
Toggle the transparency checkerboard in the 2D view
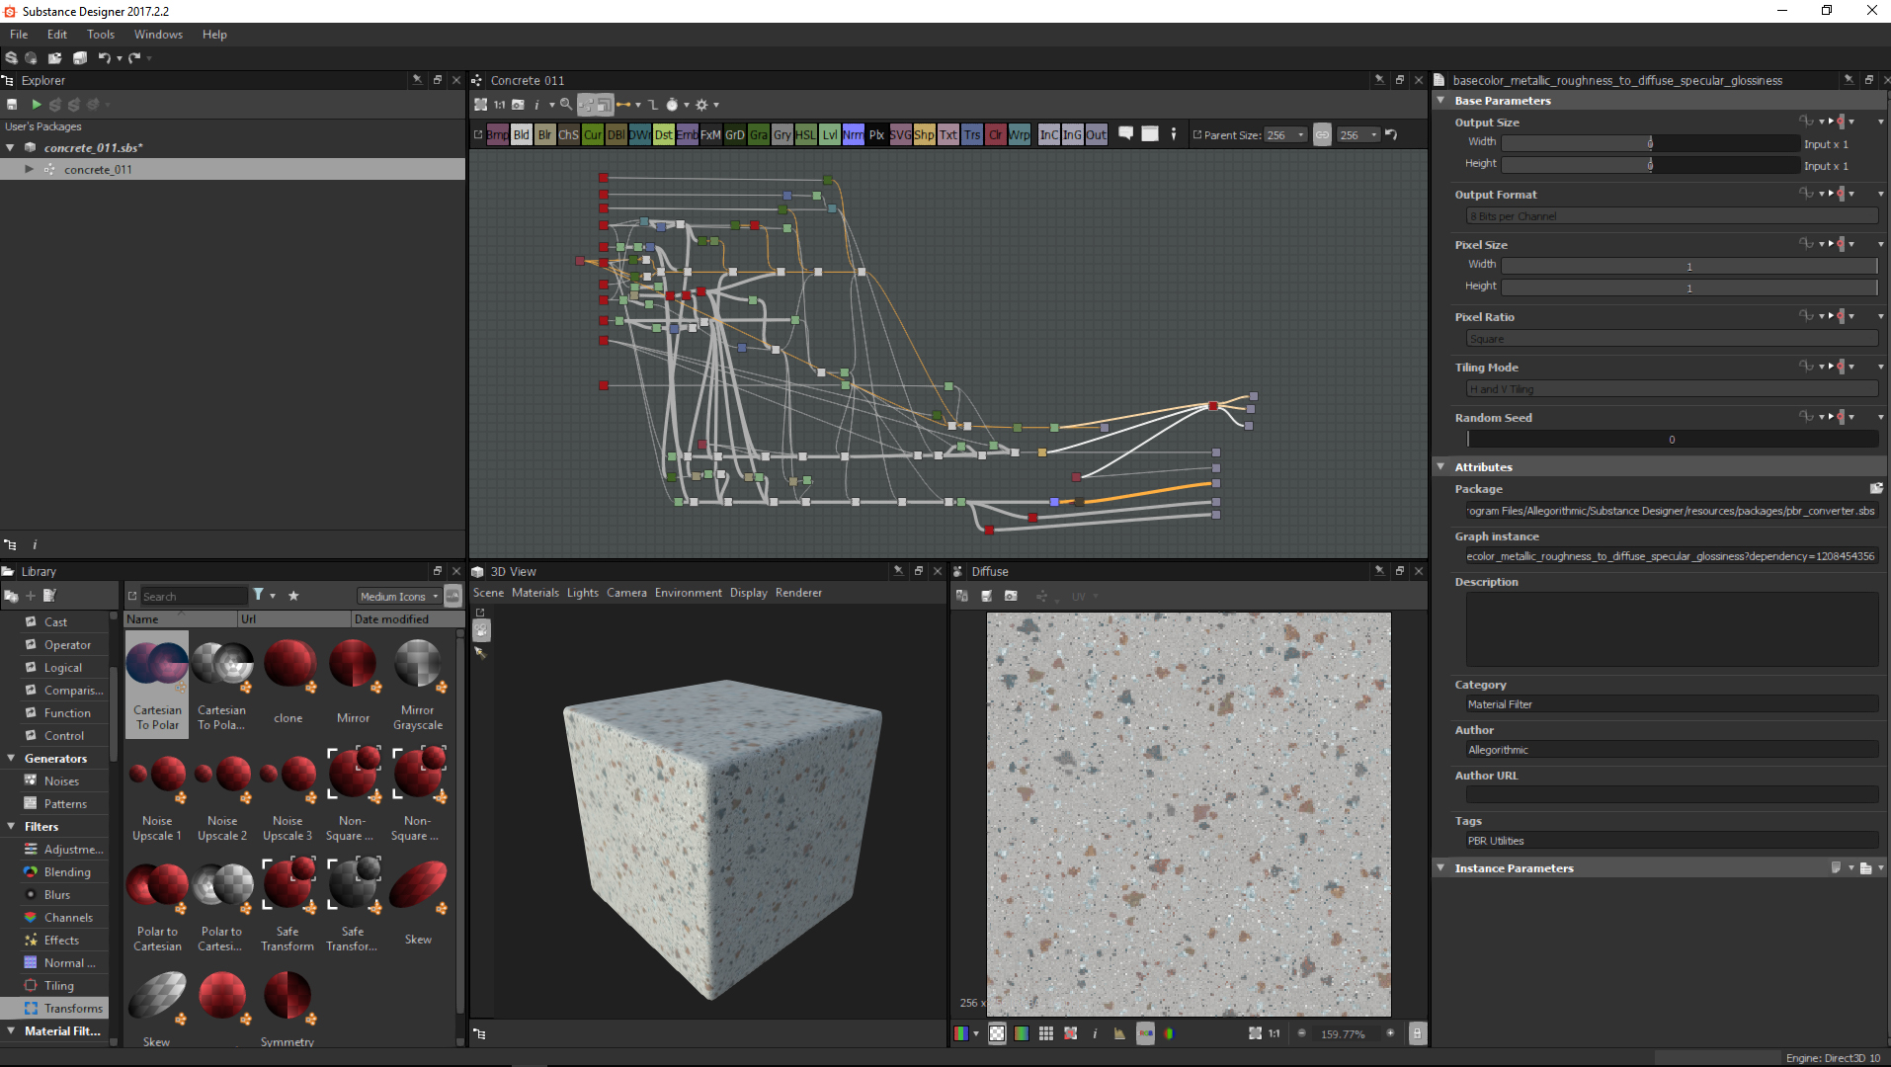997,1033
